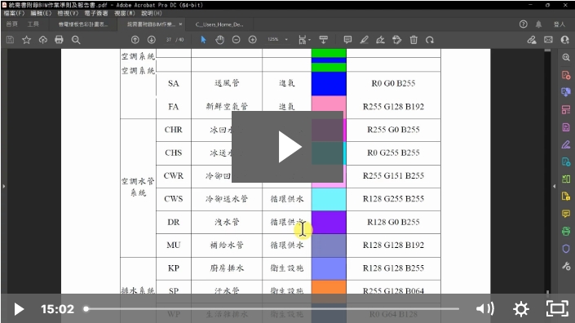
Task: Click the CWS code cell
Action: coord(174,199)
